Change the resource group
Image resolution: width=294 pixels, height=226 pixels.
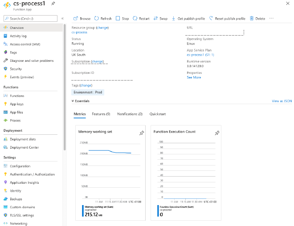click(102, 28)
